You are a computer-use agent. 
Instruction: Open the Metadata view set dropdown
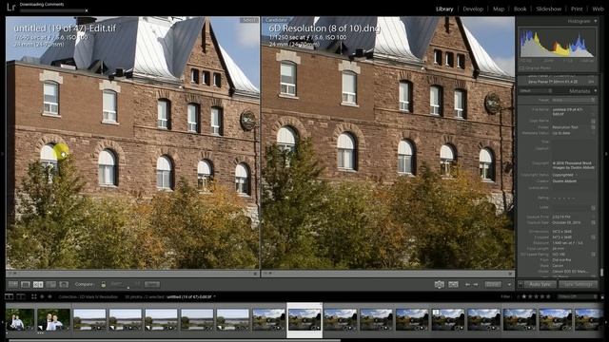(x=536, y=91)
